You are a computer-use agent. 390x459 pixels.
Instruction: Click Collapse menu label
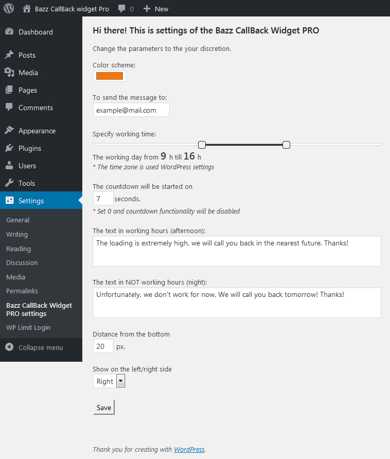[x=41, y=347]
